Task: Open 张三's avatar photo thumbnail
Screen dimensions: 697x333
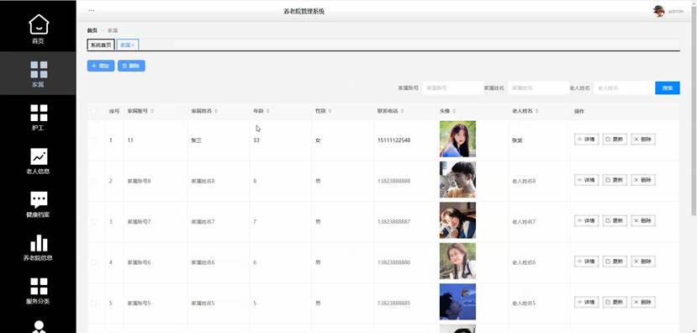Action: (457, 139)
